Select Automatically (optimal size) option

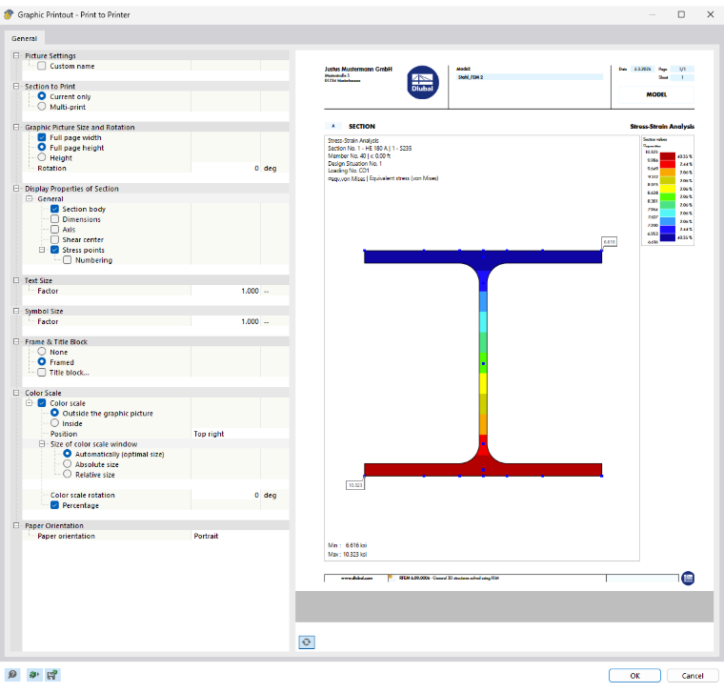coord(68,454)
